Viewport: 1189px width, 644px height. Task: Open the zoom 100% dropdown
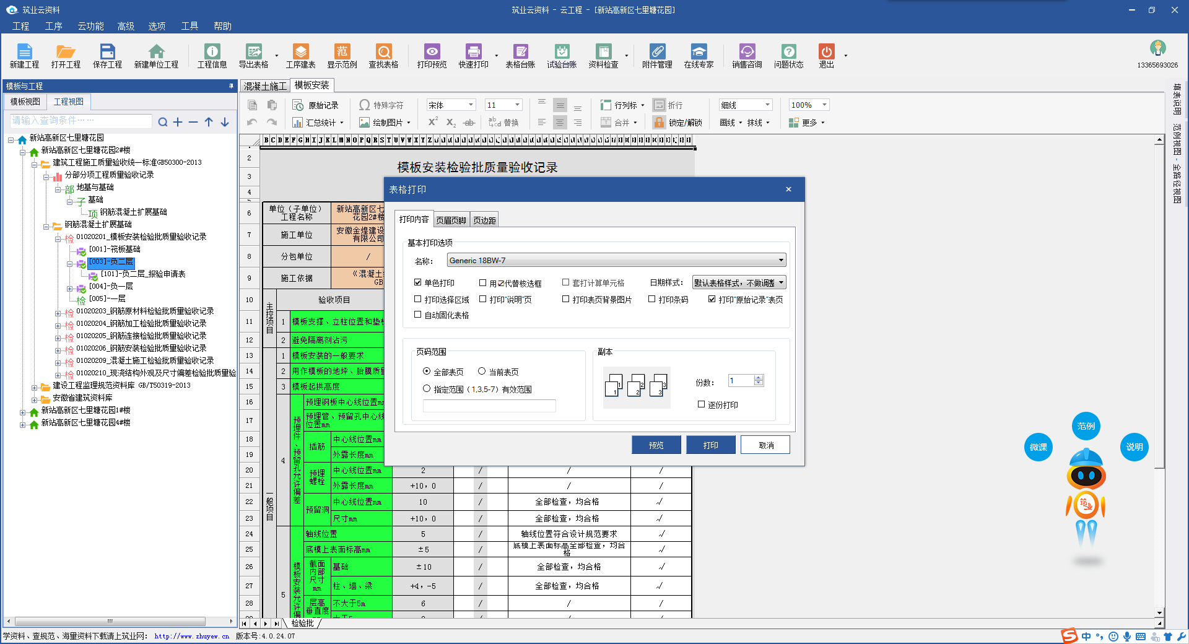(824, 105)
